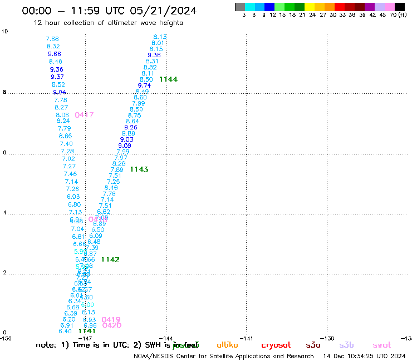Click the longitude axis label '-141'
The image size is (412, 361).
pyautogui.click(x=246, y=338)
